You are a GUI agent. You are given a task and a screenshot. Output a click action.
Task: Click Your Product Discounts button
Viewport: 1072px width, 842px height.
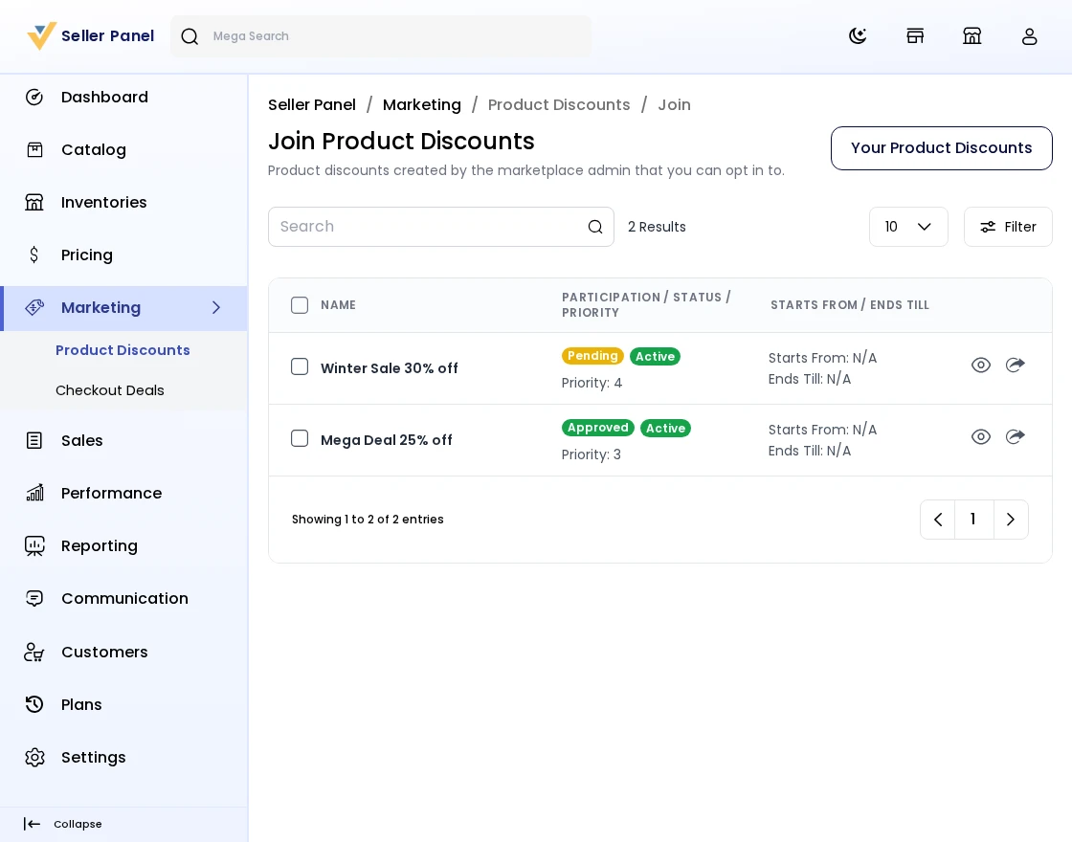(942, 148)
